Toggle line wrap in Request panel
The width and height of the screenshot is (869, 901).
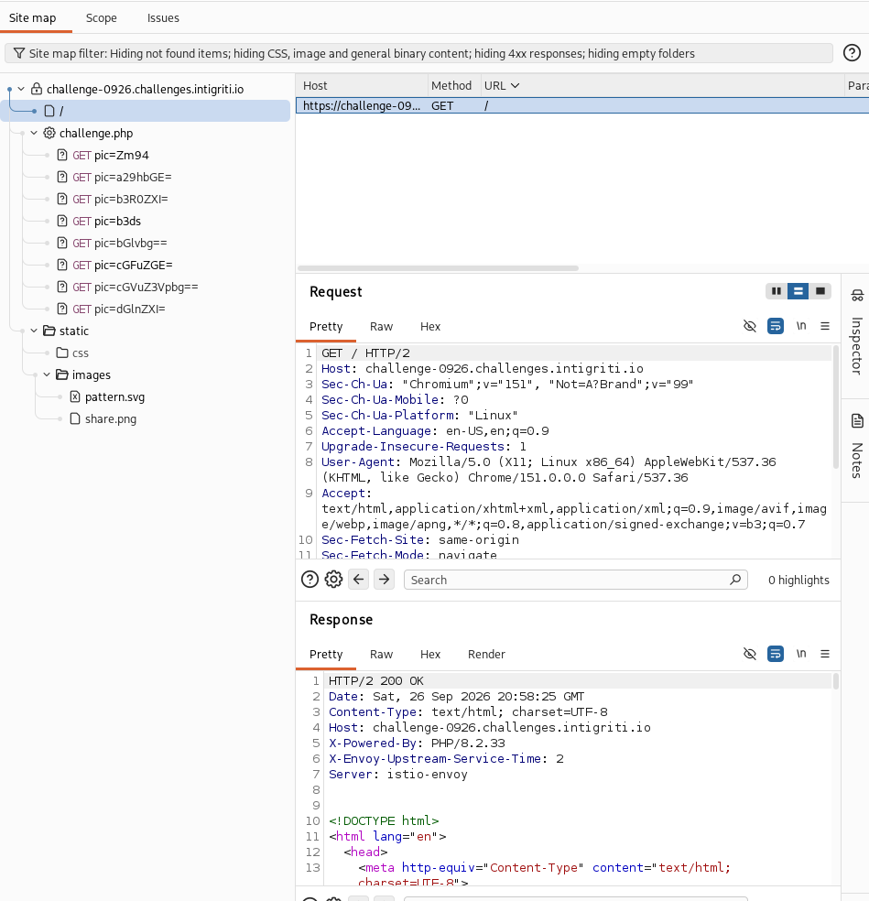point(776,326)
